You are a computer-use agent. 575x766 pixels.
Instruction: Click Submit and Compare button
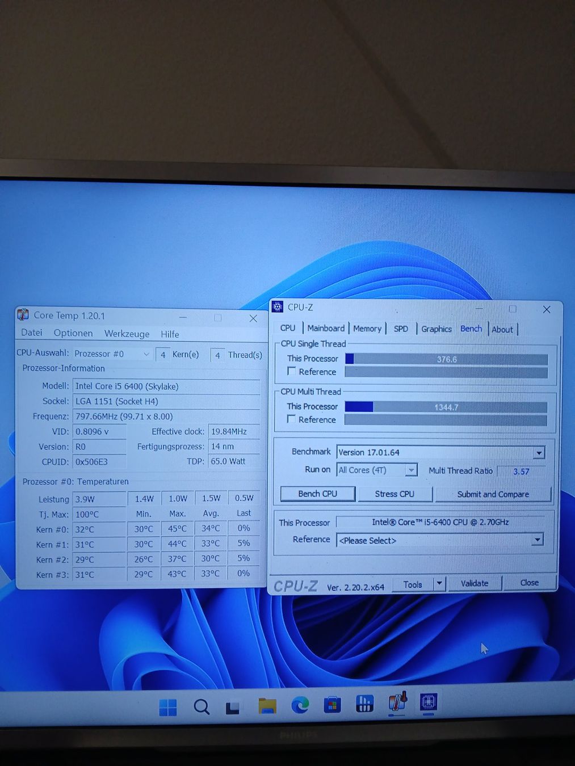(x=493, y=494)
